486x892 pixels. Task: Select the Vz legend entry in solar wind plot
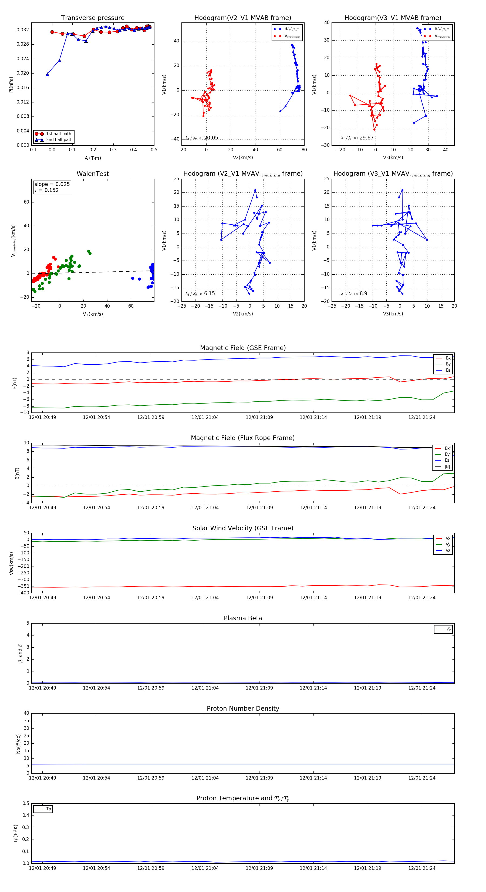[x=443, y=550]
